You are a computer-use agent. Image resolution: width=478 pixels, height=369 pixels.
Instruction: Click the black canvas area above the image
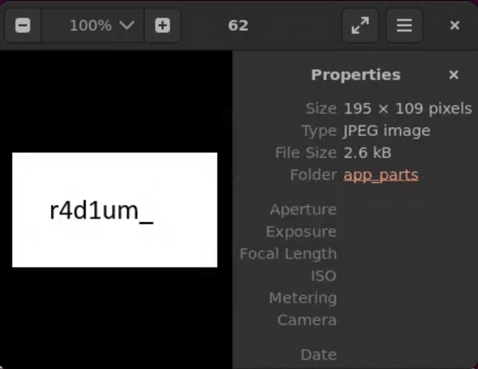pos(116,101)
